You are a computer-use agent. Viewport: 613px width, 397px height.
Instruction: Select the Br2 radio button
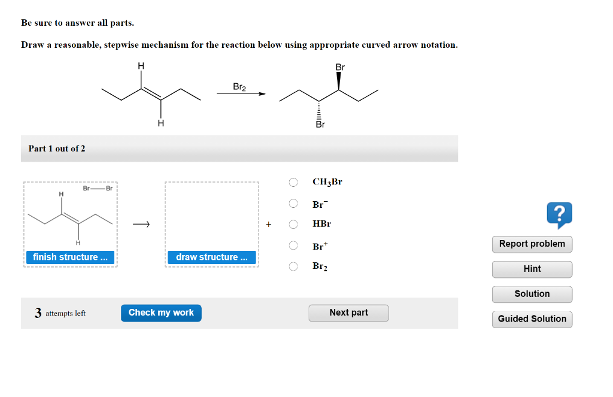(x=293, y=266)
